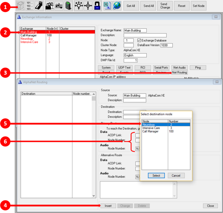
Task: Open the UDP Text button
Action: tap(124, 67)
